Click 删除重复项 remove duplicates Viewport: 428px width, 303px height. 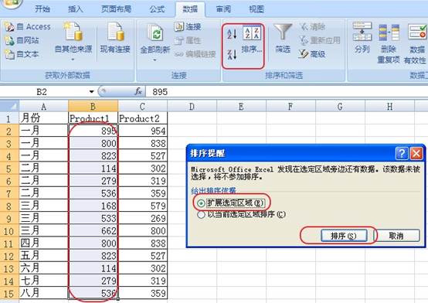[389, 43]
